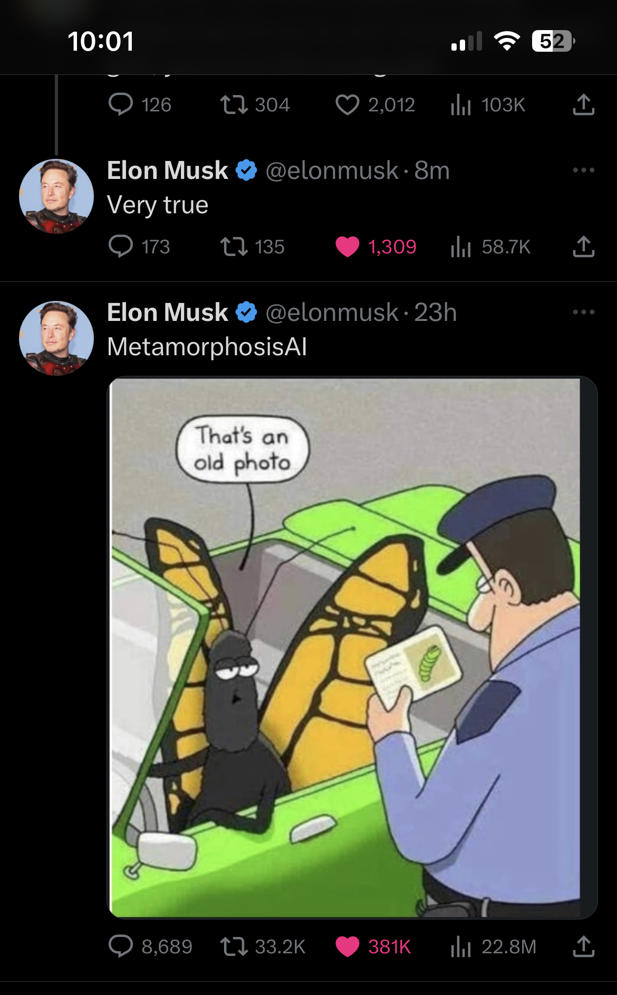Open Elon Musk avatar on 8m tweet
Screen dimensions: 617x995
click(x=56, y=196)
